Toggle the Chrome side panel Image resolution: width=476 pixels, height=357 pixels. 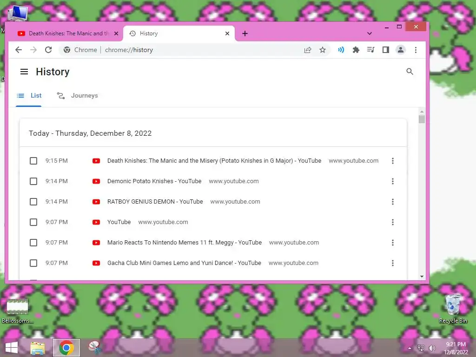coord(385,50)
